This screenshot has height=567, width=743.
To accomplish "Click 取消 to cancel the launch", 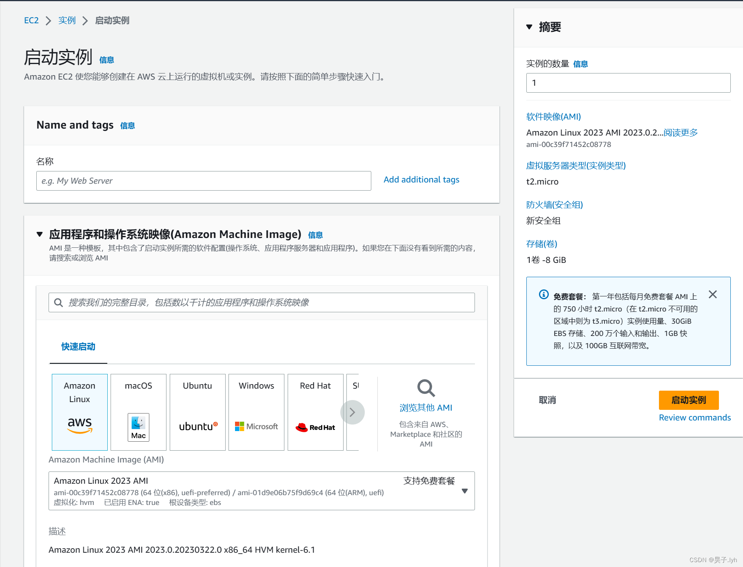I will (547, 400).
